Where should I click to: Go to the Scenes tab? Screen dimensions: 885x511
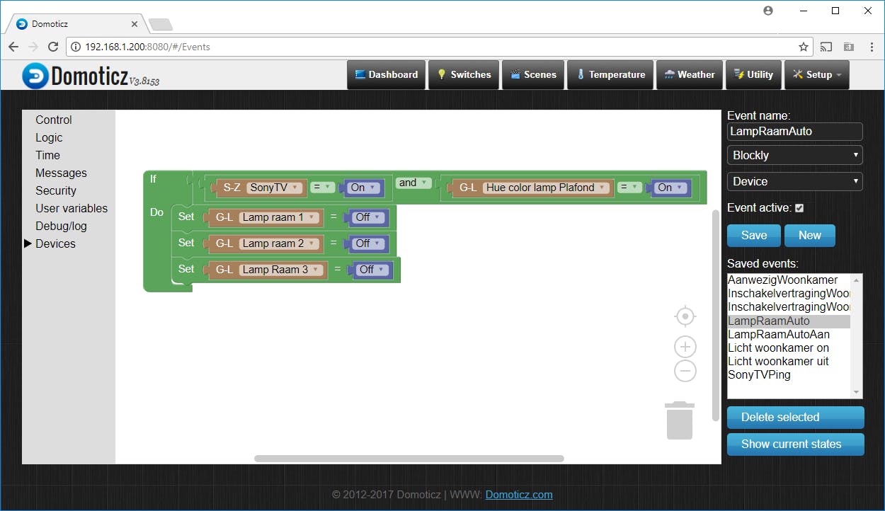[x=533, y=74]
